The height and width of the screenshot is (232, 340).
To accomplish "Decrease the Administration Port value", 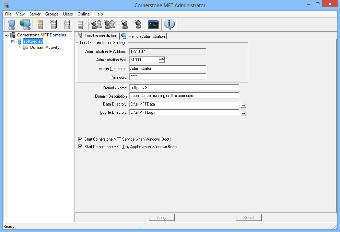I will coord(162,61).
